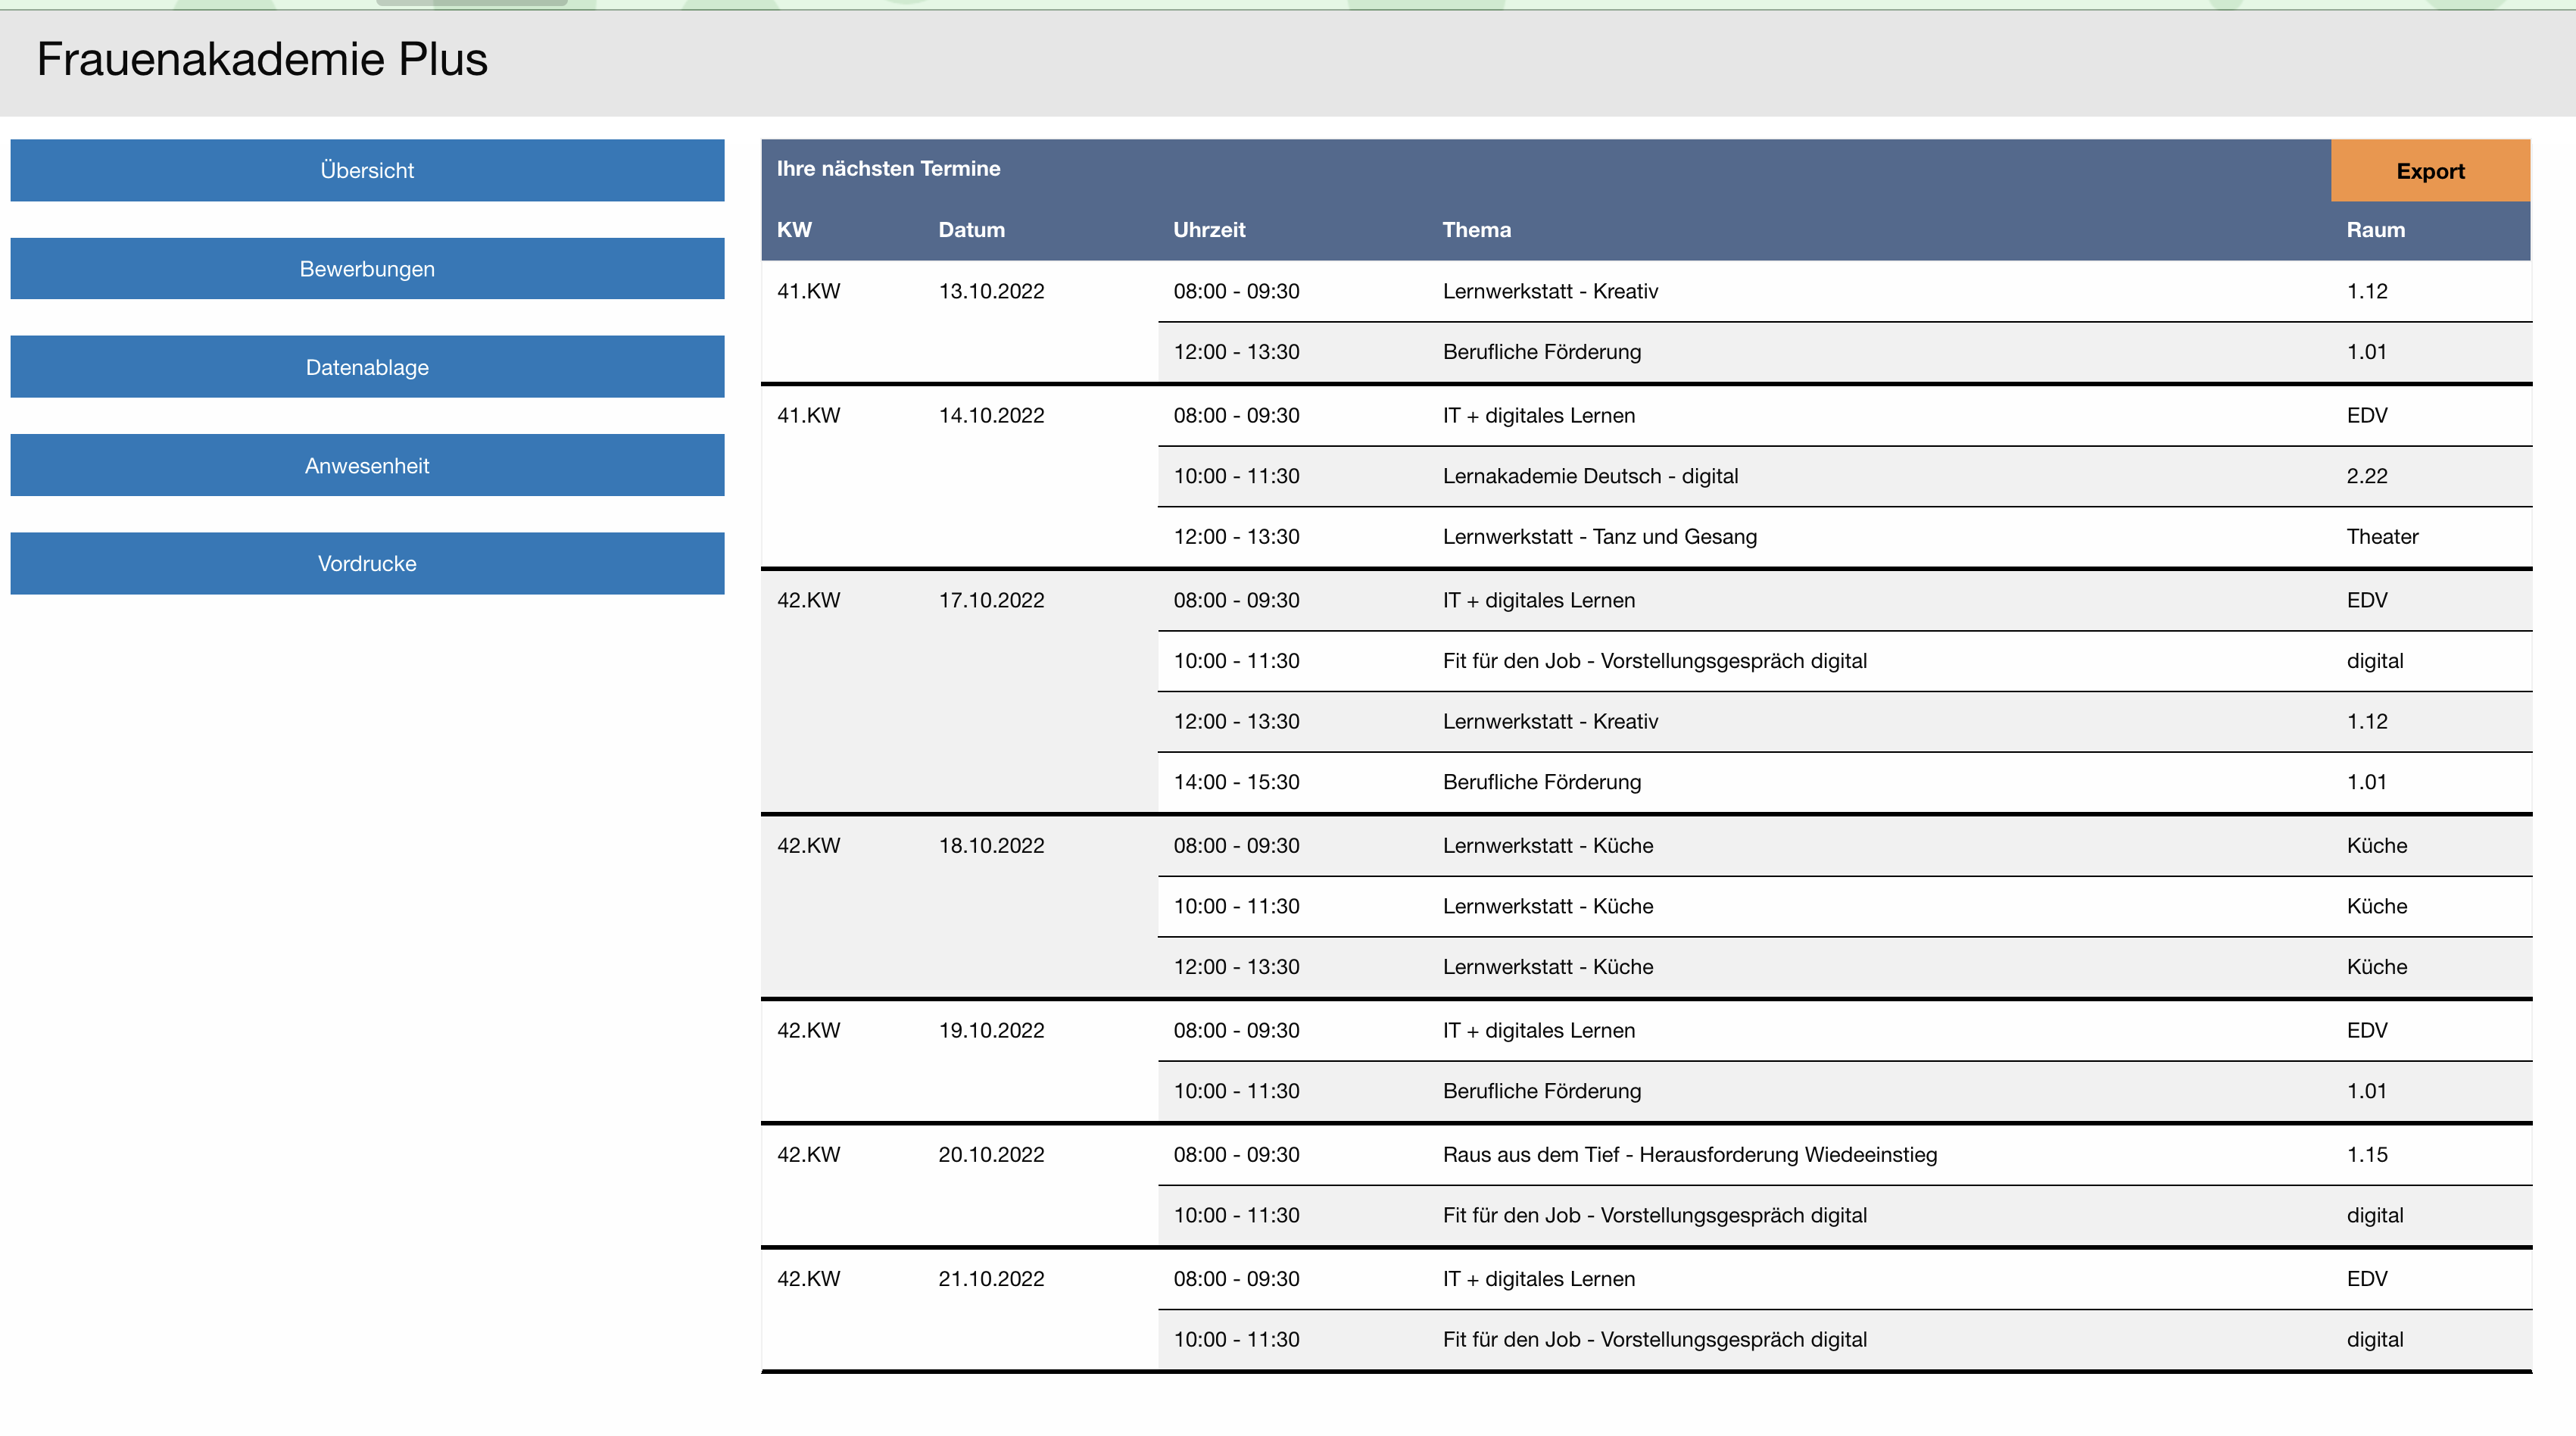The image size is (2576, 1436).
Task: Click 'IT + digitales Lernen' on 21.10.2022
Action: (1538, 1278)
